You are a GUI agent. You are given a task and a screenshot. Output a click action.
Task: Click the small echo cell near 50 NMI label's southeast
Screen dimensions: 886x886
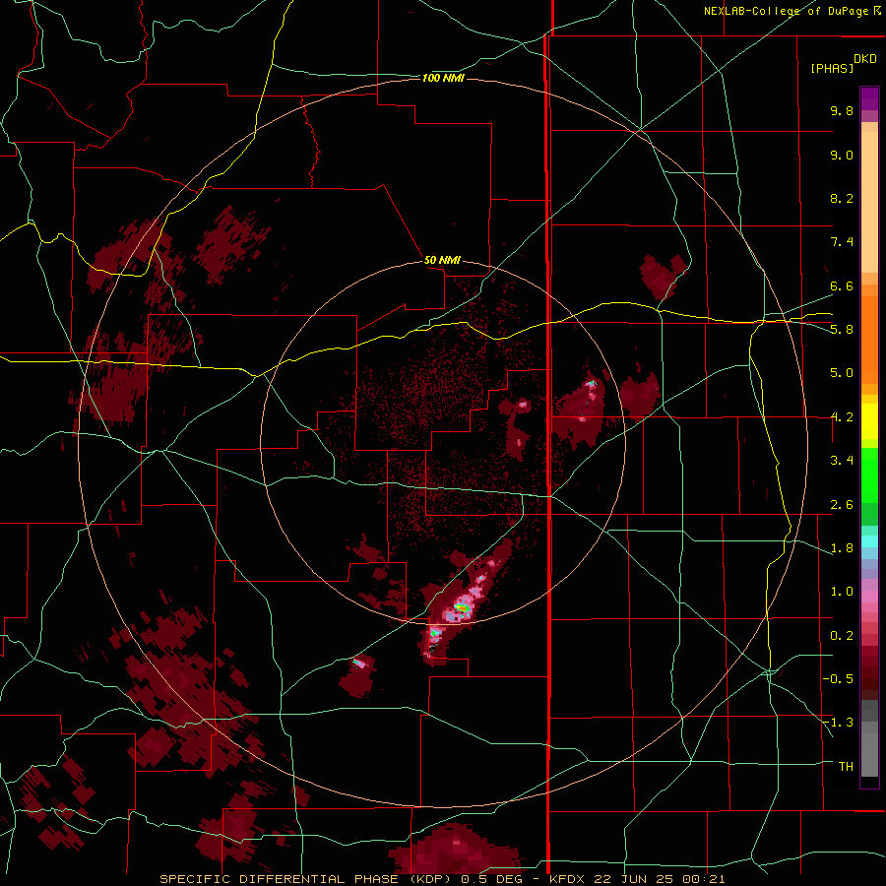click(x=522, y=404)
